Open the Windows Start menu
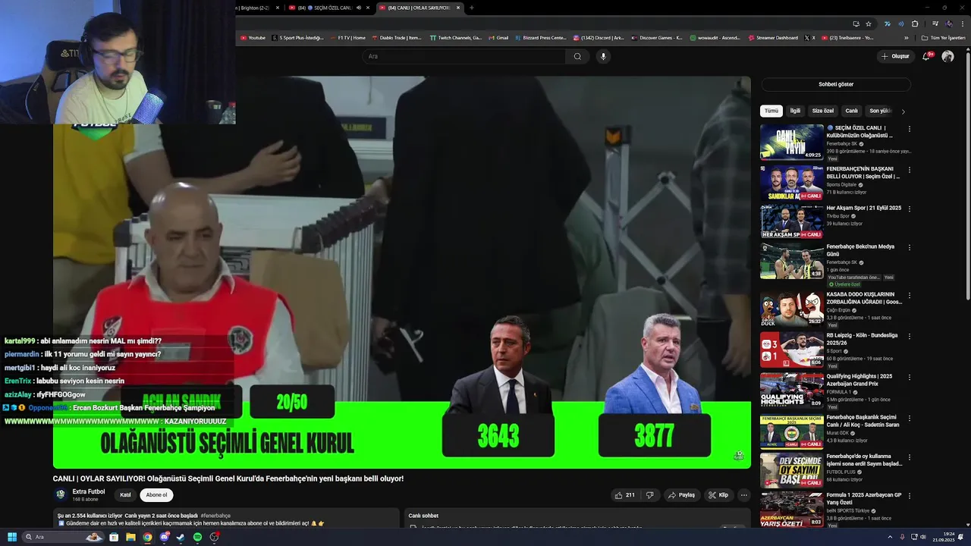Viewport: 971px width, 546px height. coord(11,537)
